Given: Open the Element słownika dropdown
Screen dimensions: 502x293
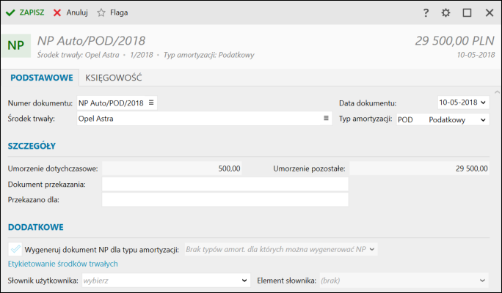Looking at the screenshot, I should [x=482, y=281].
